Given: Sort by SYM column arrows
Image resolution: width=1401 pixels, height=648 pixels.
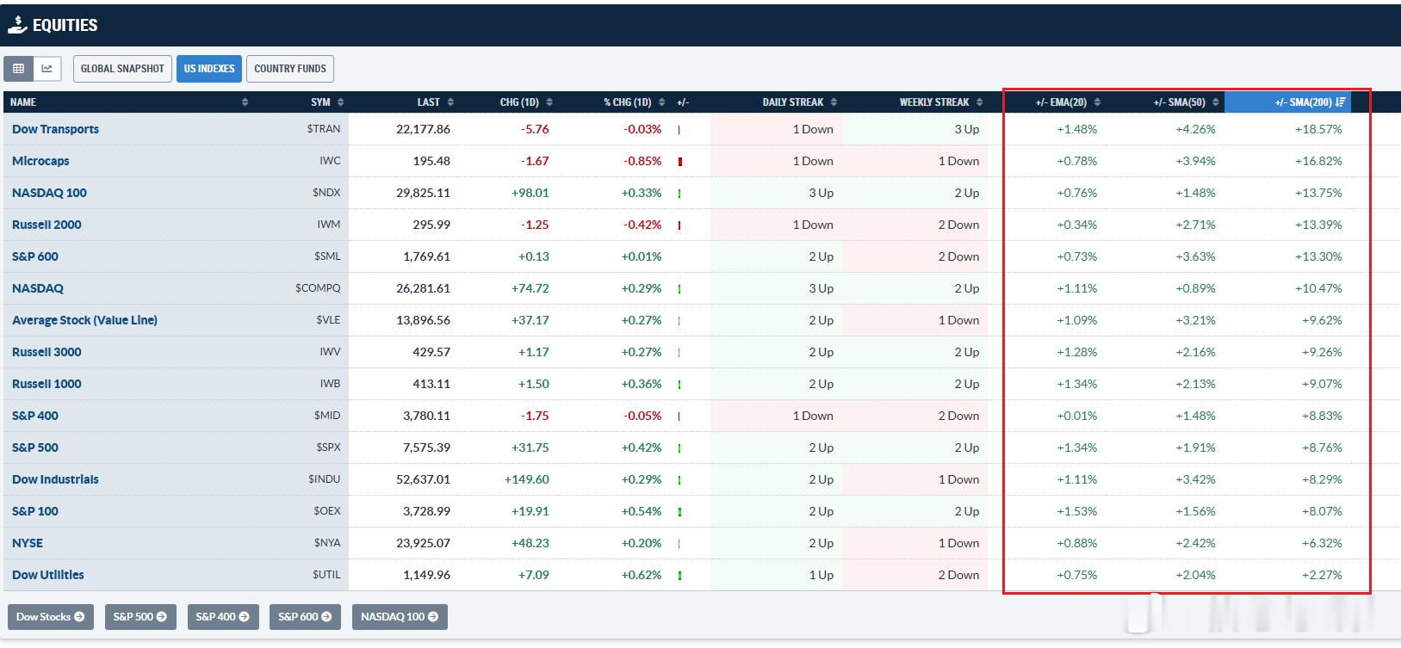Looking at the screenshot, I should (341, 102).
